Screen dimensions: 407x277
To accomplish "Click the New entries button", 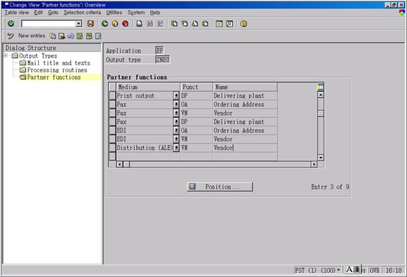I will point(32,36).
